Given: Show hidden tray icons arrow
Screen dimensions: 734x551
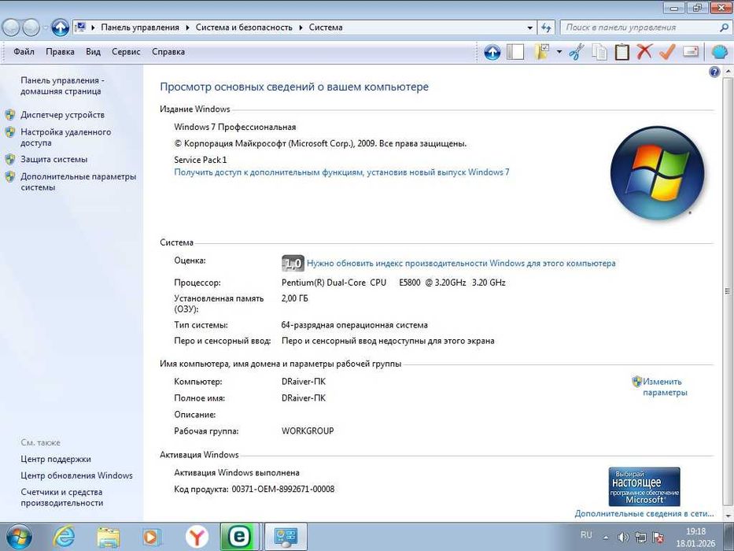Looking at the screenshot, I should [606, 537].
